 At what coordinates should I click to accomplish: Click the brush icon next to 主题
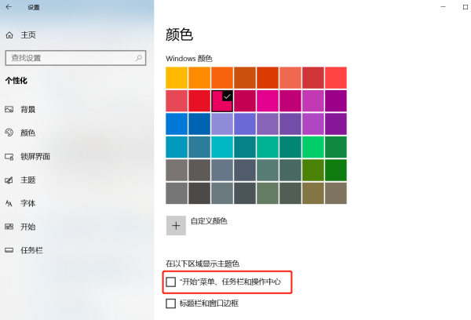click(x=9, y=180)
